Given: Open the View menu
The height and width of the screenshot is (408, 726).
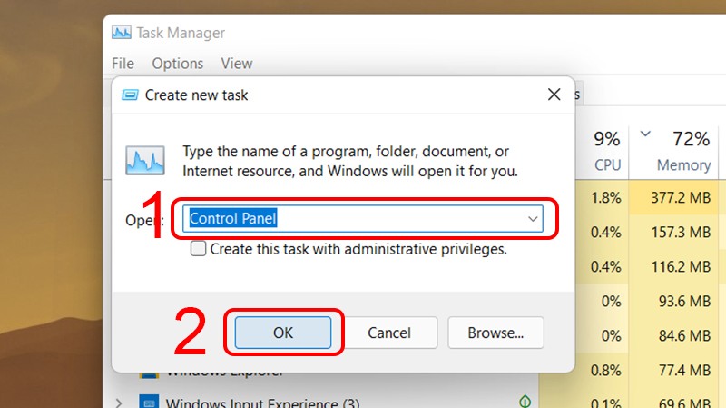Looking at the screenshot, I should [x=237, y=64].
